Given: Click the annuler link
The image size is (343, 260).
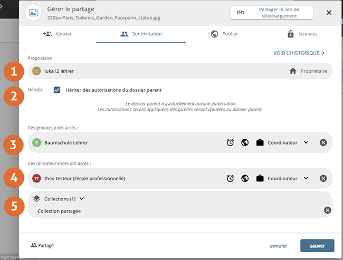Looking at the screenshot, I should point(278,246).
